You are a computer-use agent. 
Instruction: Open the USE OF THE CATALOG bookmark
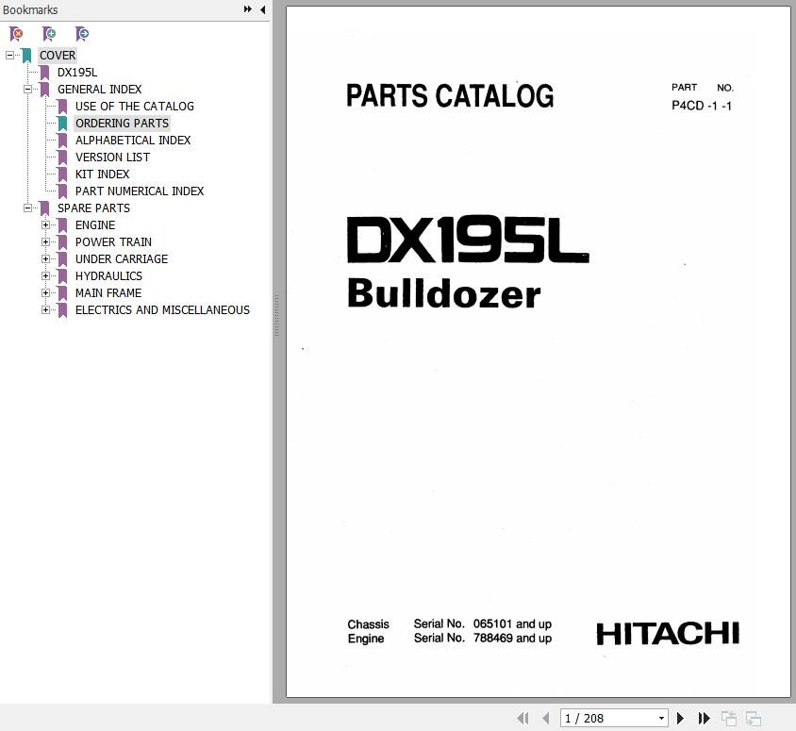coord(135,107)
